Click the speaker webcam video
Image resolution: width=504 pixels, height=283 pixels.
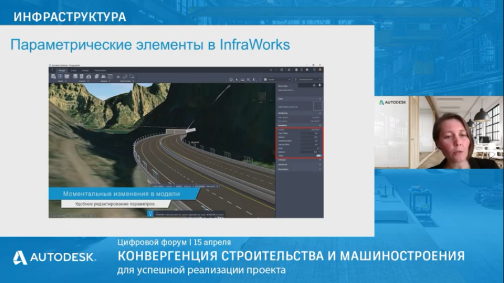click(x=439, y=133)
